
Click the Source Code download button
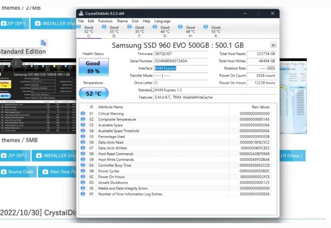18,172
